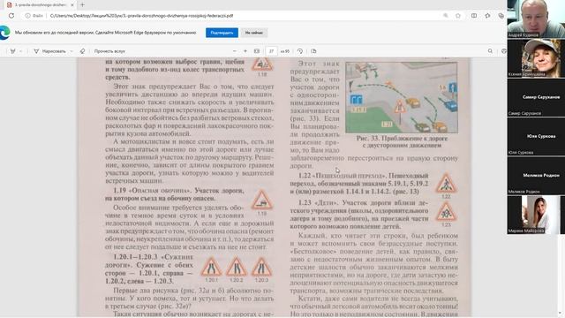The width and height of the screenshot is (565, 318).
Task: Click the 1.19 dangerous shoulder sign
Action: tap(262, 200)
